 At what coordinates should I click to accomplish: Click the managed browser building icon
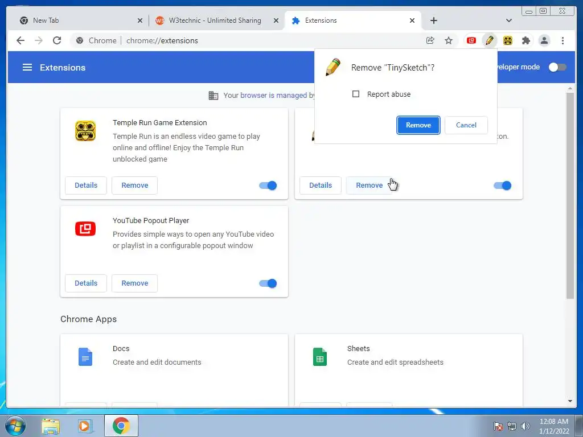point(214,96)
